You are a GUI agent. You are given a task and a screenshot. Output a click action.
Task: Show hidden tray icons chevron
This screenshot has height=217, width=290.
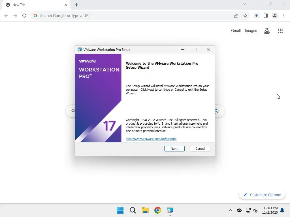coord(230,210)
